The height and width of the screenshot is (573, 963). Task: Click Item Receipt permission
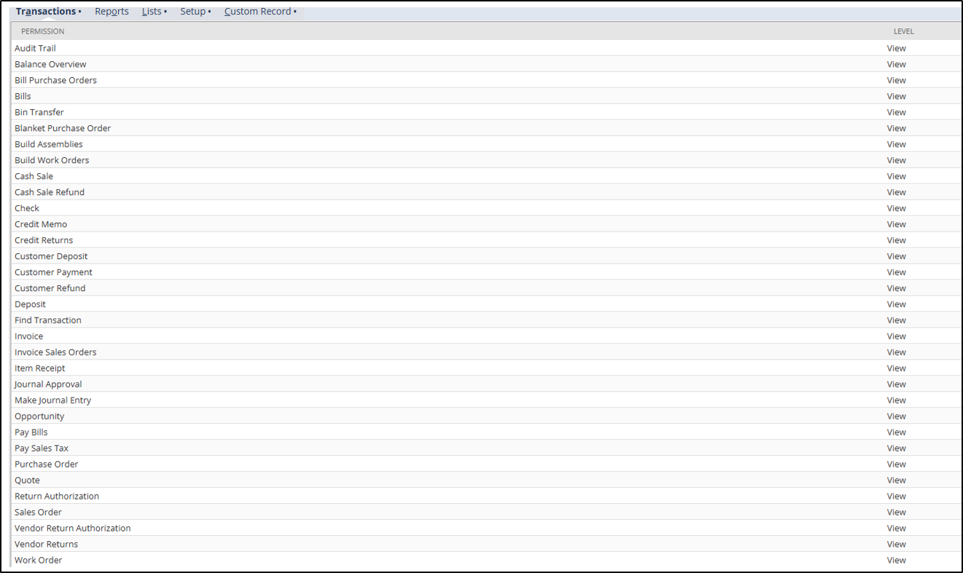486,368
